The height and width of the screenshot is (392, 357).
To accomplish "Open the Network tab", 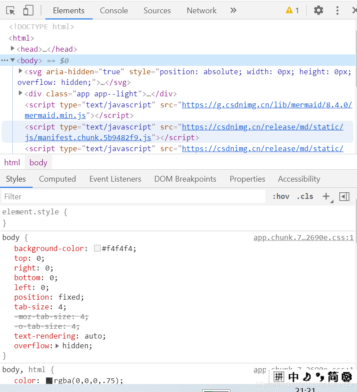I will pyautogui.click(x=202, y=11).
